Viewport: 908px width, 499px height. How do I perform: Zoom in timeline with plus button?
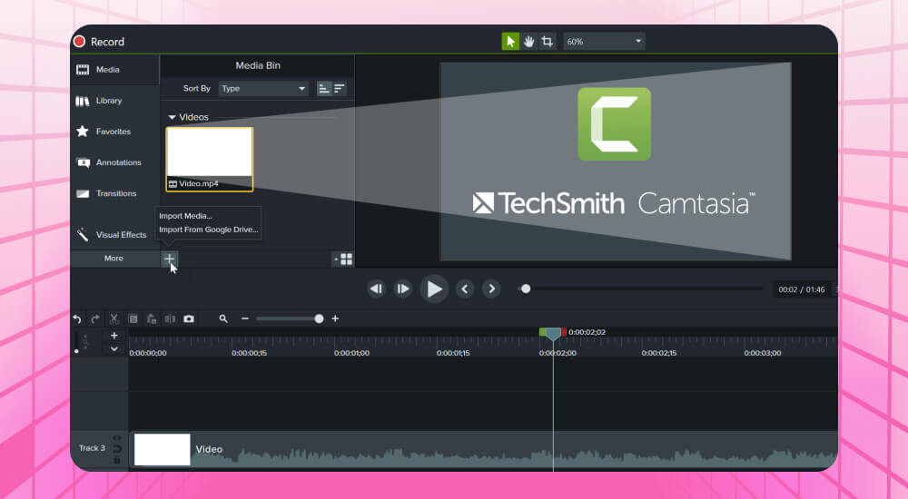tap(335, 318)
